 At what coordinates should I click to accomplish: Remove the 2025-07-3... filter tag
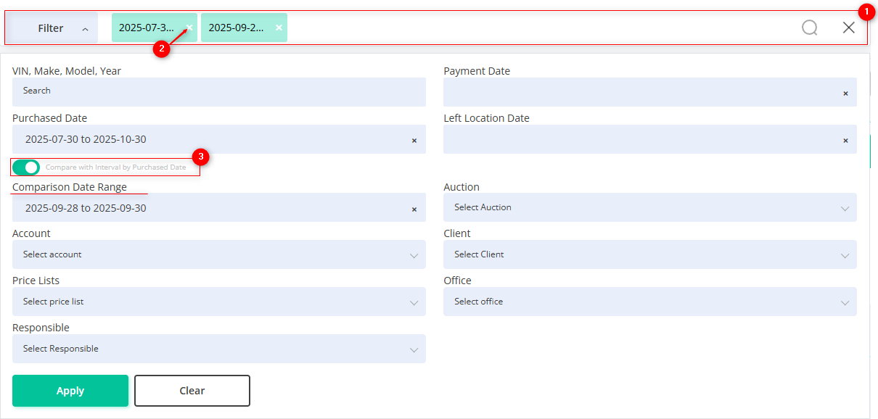click(189, 28)
